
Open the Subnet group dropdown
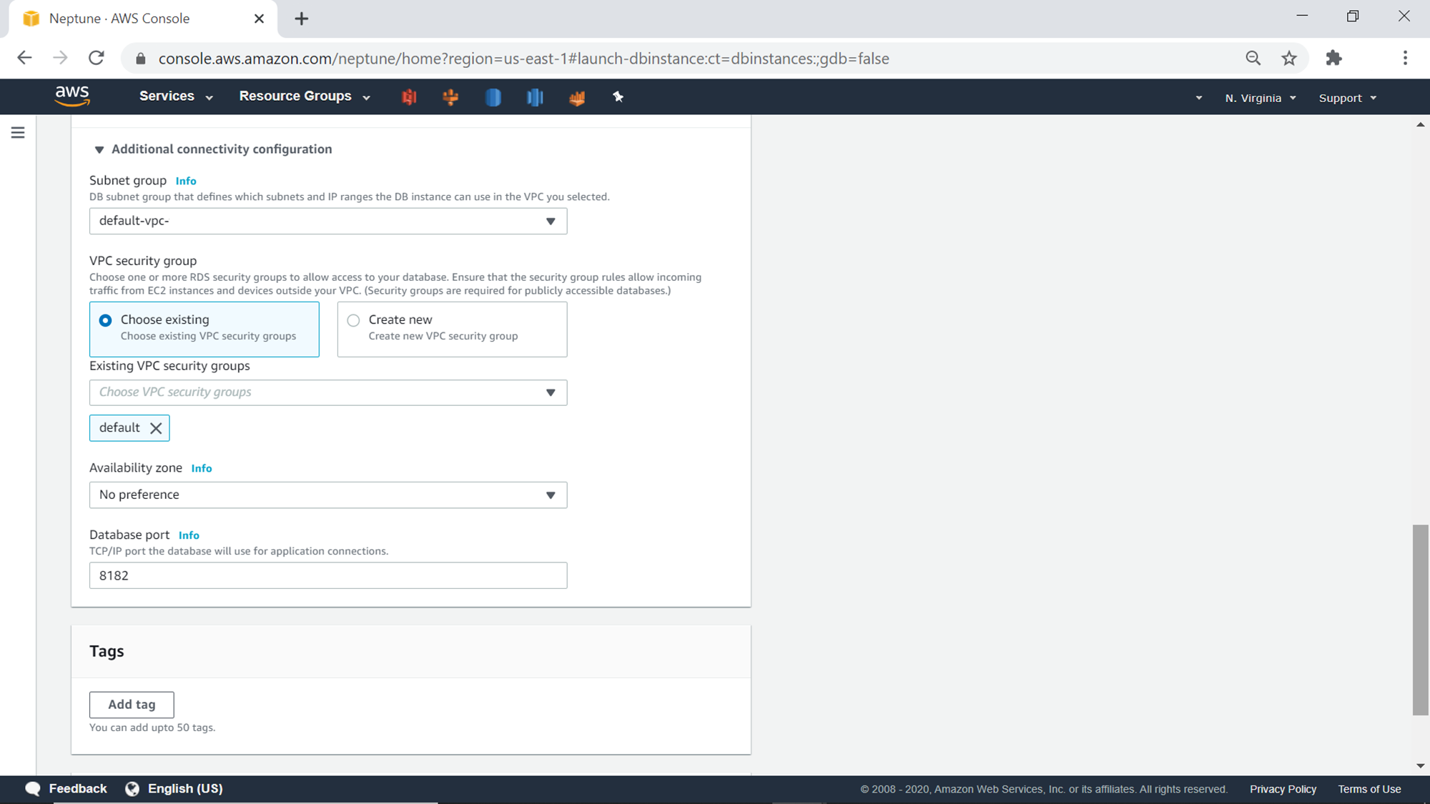(327, 222)
